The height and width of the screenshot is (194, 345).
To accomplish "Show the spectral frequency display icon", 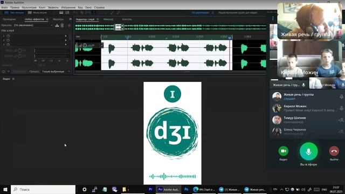I will pyautogui.click(x=61, y=12).
